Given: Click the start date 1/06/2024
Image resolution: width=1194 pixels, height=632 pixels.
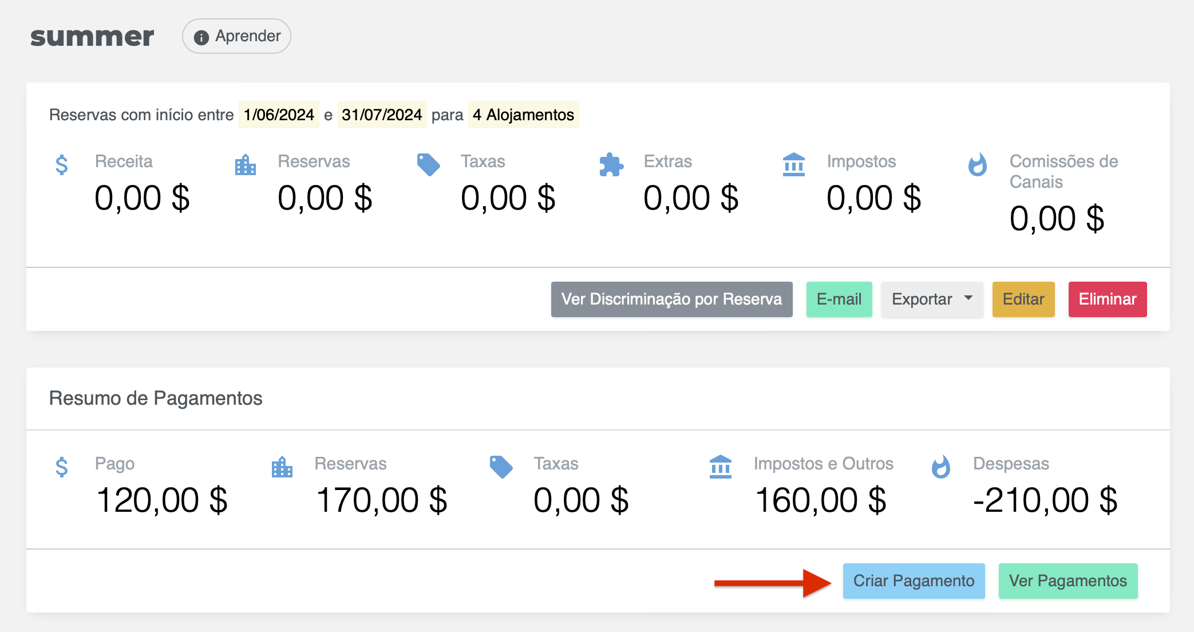Looking at the screenshot, I should coord(279,114).
